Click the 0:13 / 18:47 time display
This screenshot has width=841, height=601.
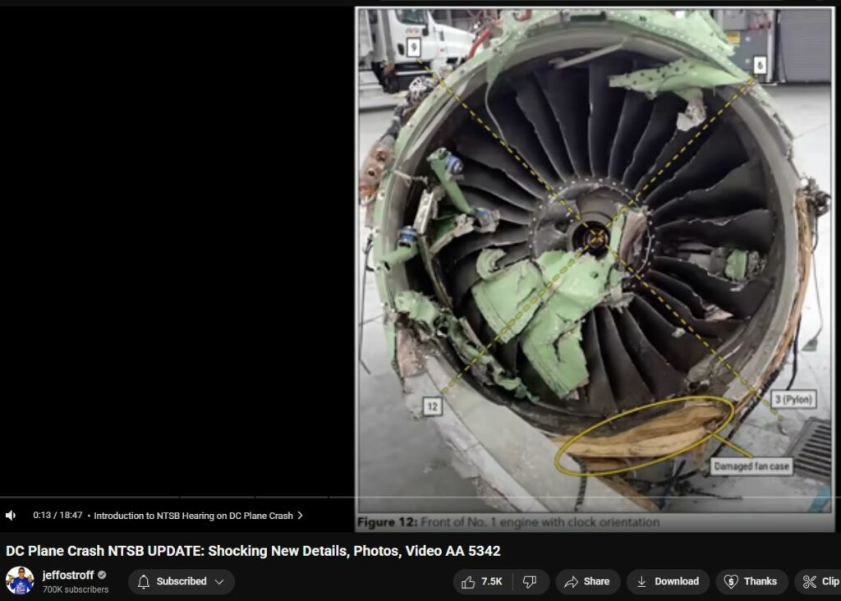click(x=57, y=516)
